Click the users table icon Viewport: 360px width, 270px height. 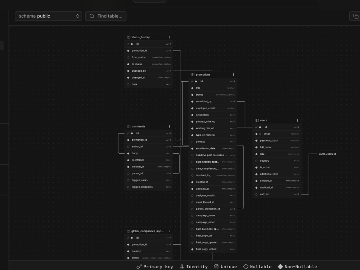click(x=257, y=120)
